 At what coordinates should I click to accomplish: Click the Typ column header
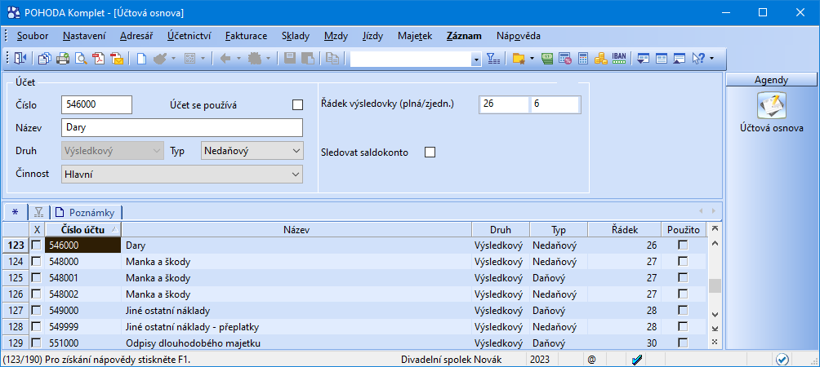pyautogui.click(x=559, y=230)
